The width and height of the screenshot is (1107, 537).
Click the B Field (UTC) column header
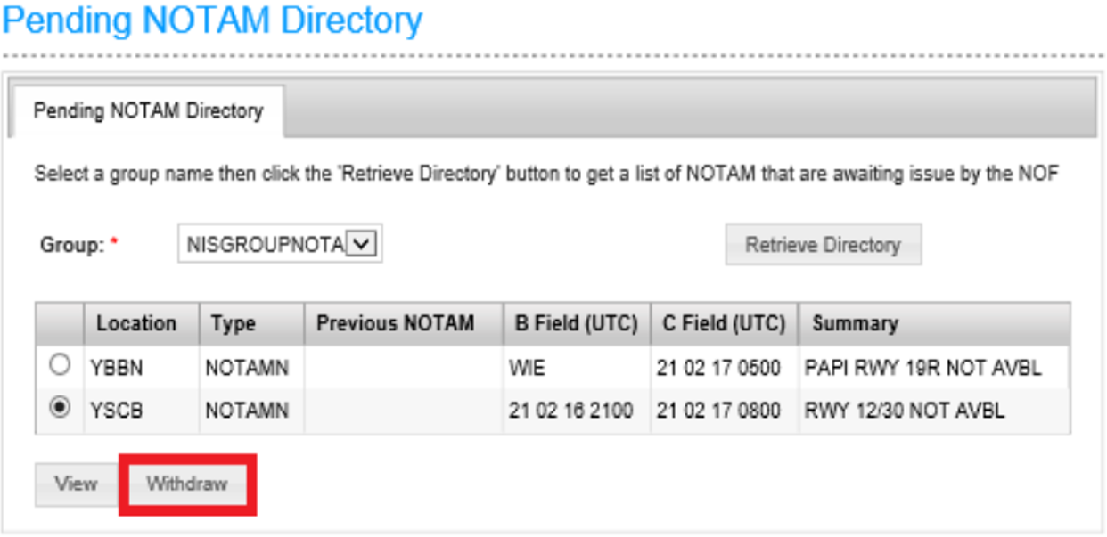577,323
